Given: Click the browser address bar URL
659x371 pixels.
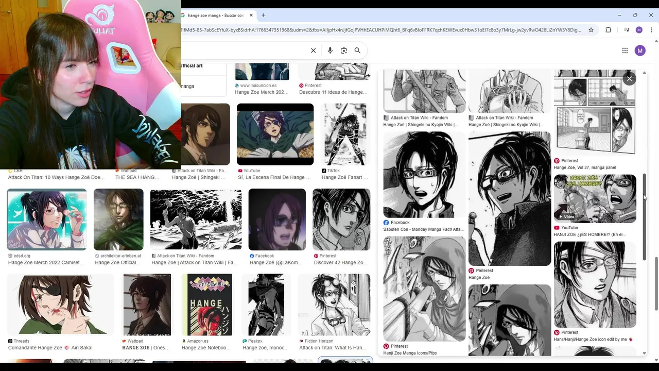Looking at the screenshot, I should click(381, 30).
